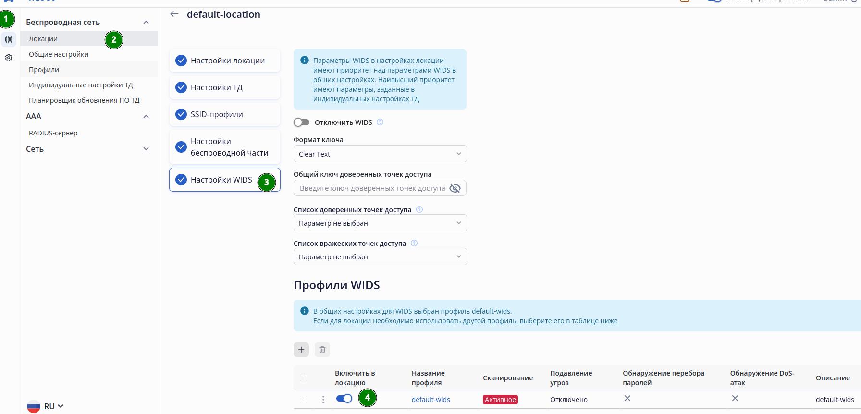Open the settings gear in left rail
The width and height of the screenshot is (861, 414).
[9, 58]
